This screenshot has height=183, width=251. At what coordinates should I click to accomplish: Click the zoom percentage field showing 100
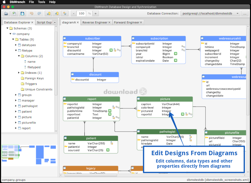(x=81, y=14)
